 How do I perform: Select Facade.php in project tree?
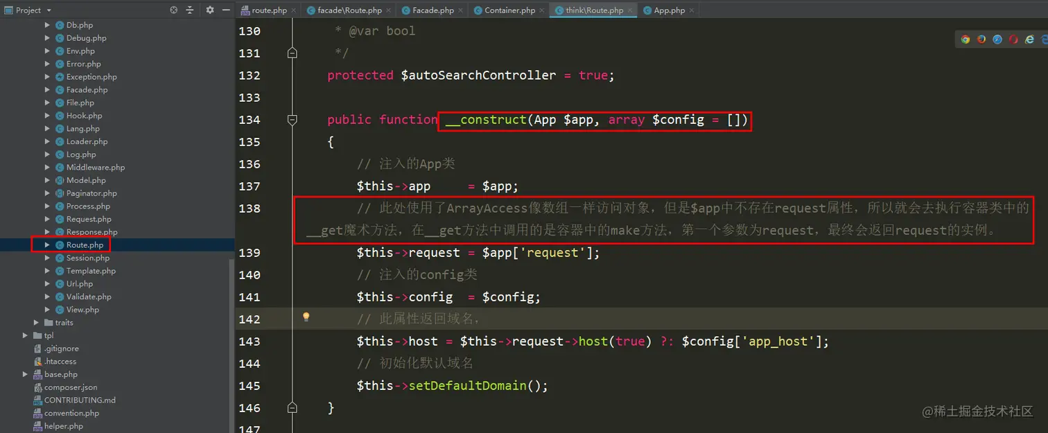(x=87, y=89)
